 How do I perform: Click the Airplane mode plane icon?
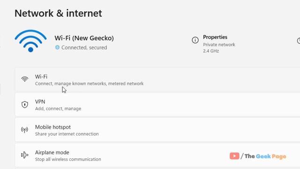tap(25, 155)
